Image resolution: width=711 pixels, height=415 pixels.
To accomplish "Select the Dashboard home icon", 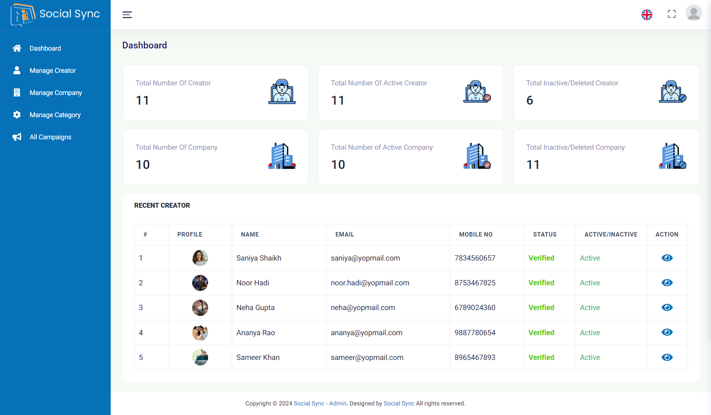I will point(17,48).
